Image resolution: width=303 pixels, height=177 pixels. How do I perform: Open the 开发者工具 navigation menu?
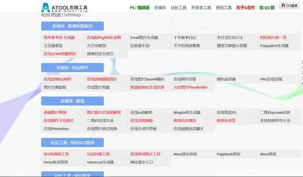click(x=201, y=8)
